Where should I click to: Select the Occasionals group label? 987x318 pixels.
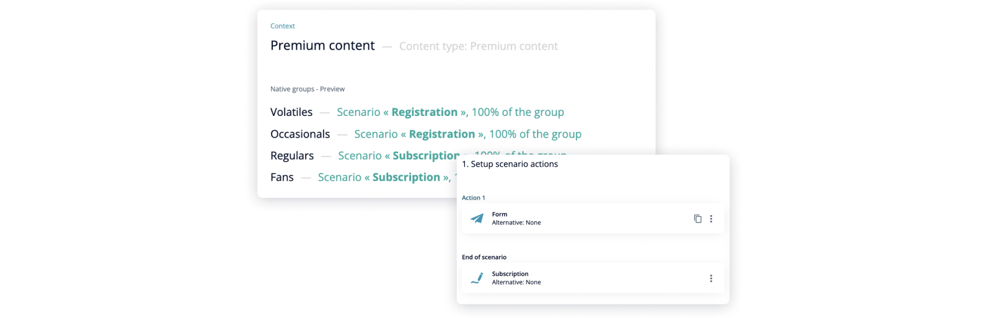pyautogui.click(x=300, y=134)
